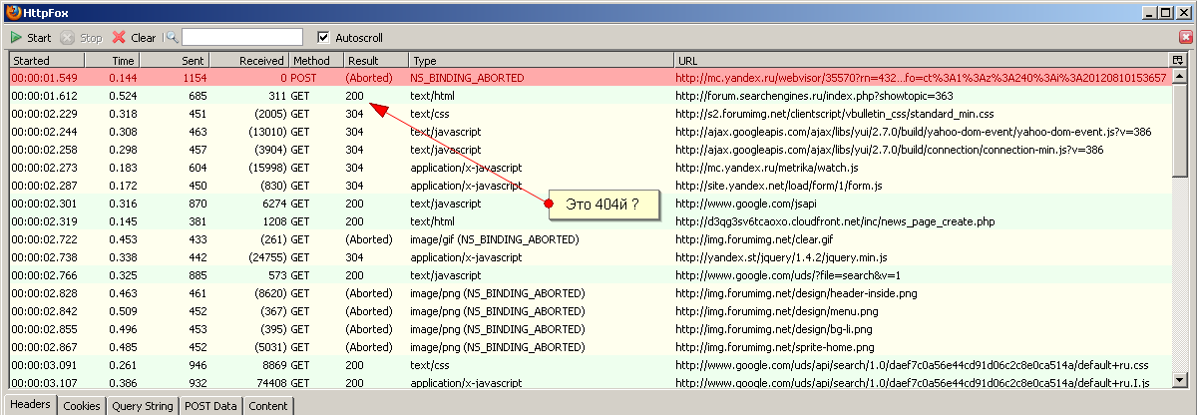This screenshot has width=1197, height=415.
Task: Click the red Clear icon
Action: pyautogui.click(x=119, y=38)
